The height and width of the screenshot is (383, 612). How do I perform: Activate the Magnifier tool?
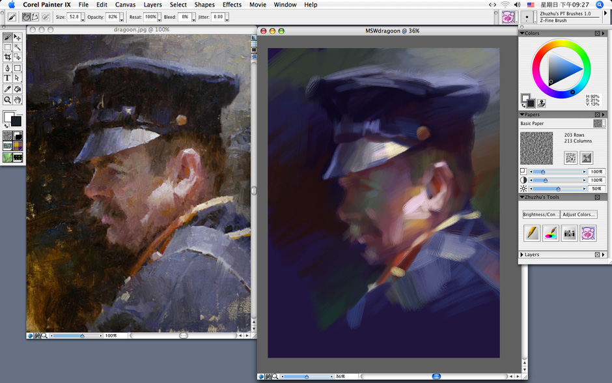(x=7, y=100)
